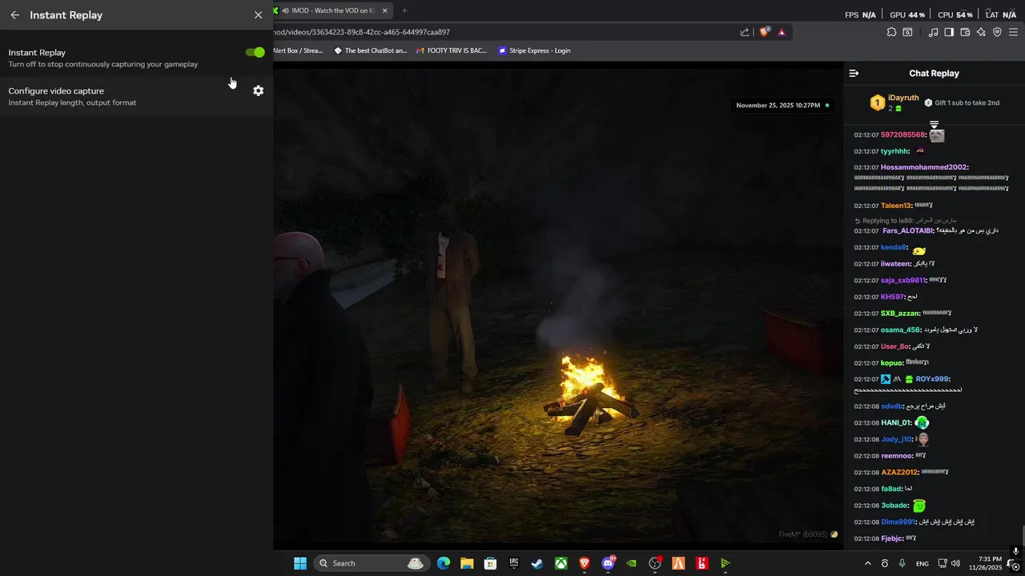Click username AZAZ2012 in chat
Viewport: 1025px width, 576px height.
(x=899, y=472)
